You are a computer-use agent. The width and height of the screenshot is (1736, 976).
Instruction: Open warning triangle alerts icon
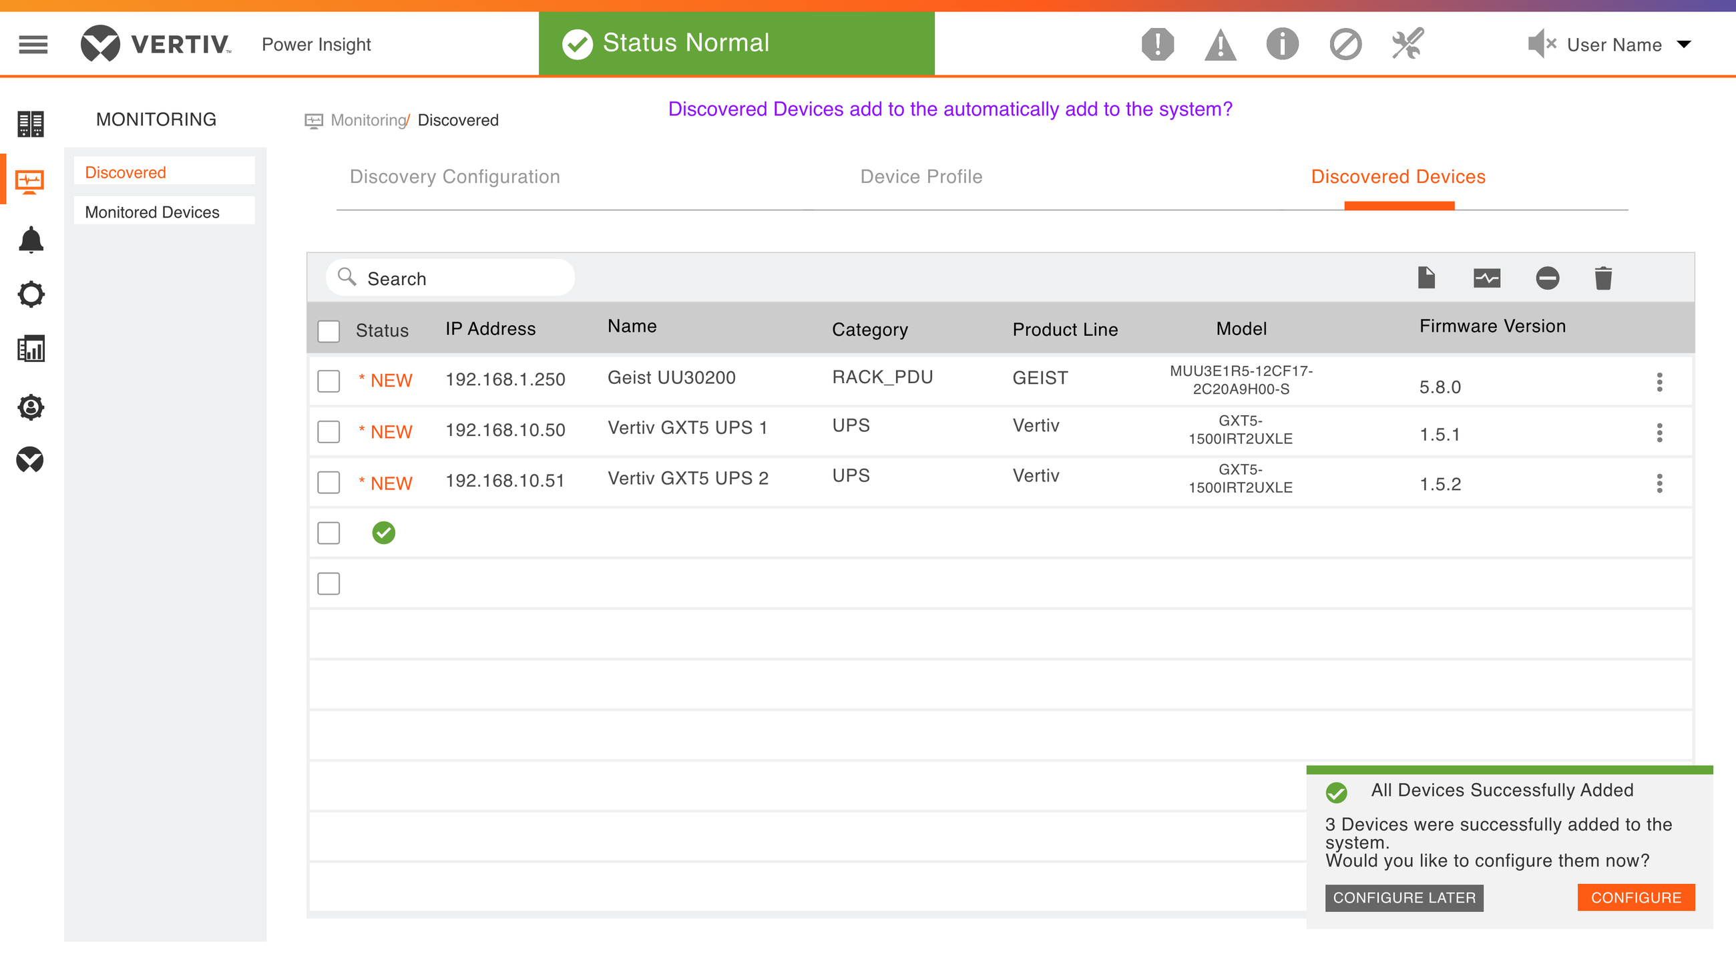coord(1220,45)
